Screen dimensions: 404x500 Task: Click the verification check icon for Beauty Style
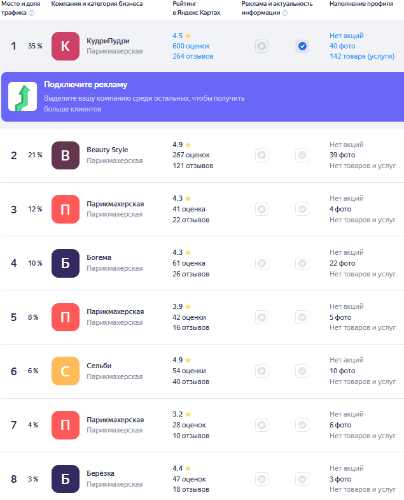pyautogui.click(x=302, y=155)
